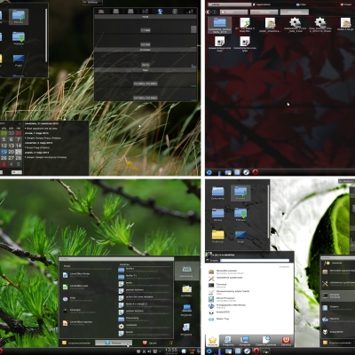Switch to the Programy tab in dark launcher

(186, 329)
